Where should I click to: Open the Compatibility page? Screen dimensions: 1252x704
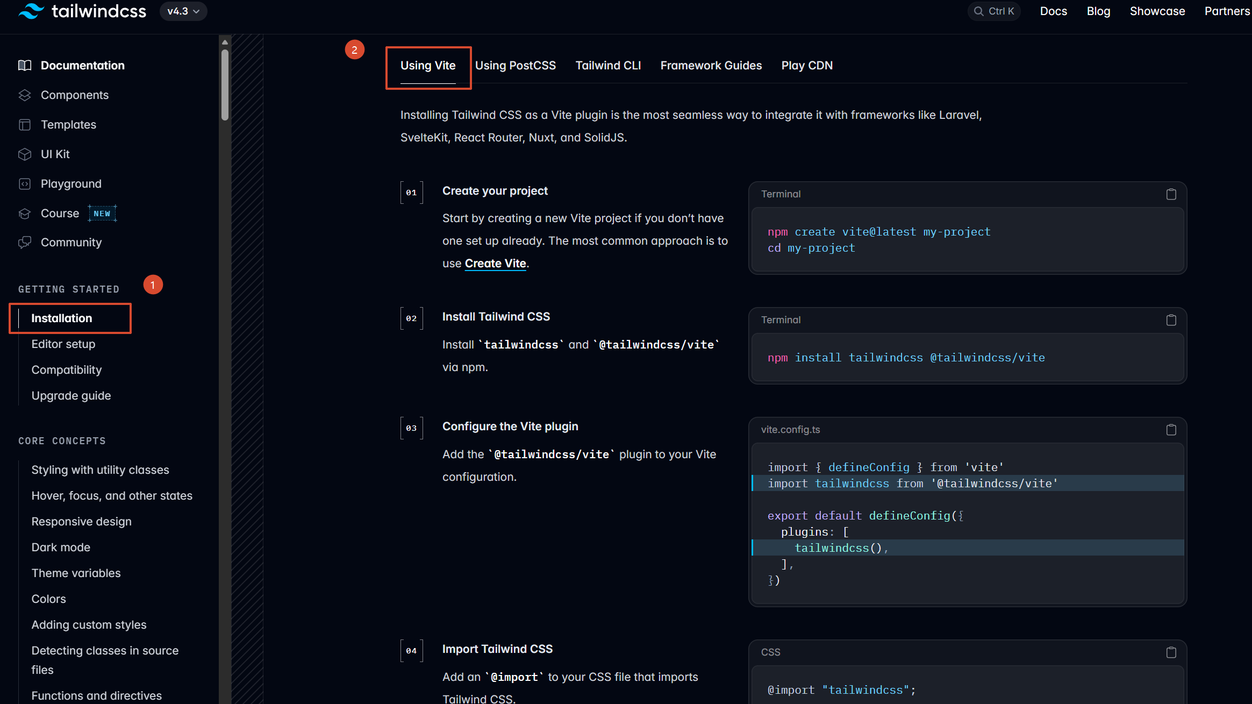tap(67, 370)
